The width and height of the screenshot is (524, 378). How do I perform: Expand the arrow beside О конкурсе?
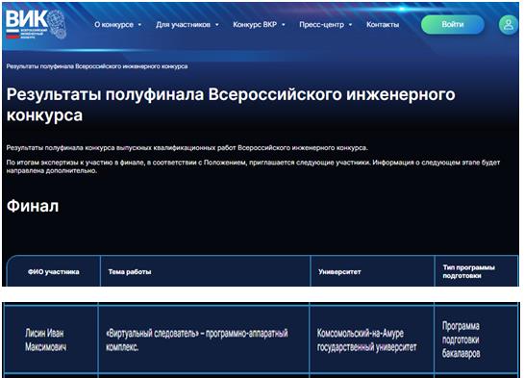click(139, 25)
